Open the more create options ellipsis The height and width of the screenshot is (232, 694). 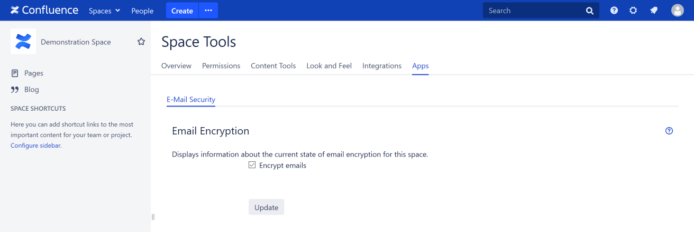coord(208,11)
